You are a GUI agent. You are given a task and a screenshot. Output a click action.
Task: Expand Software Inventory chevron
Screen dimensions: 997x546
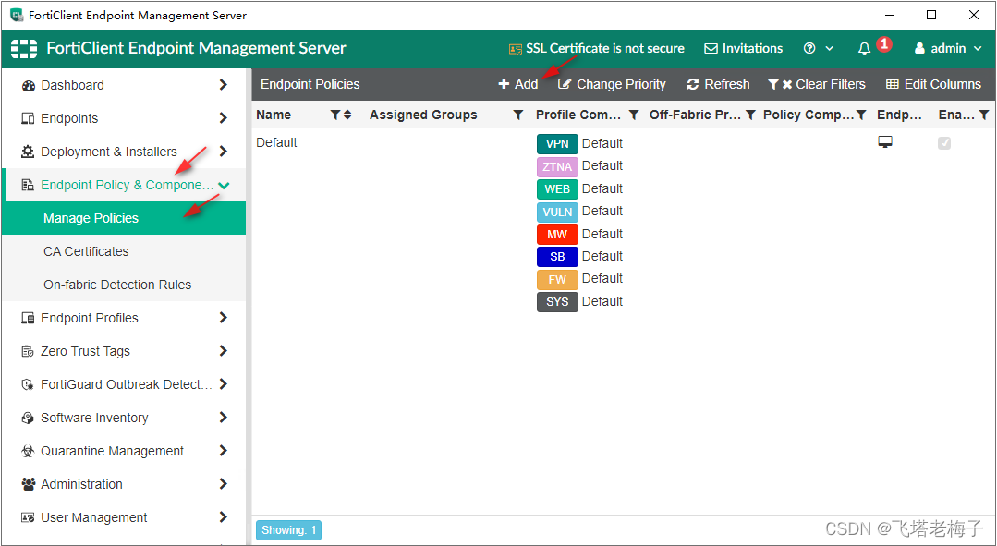pyautogui.click(x=224, y=418)
